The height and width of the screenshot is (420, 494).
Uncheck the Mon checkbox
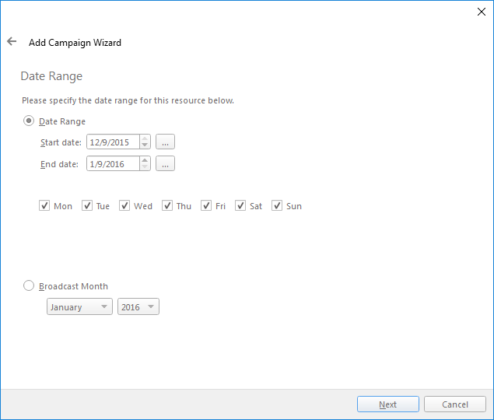[44, 206]
